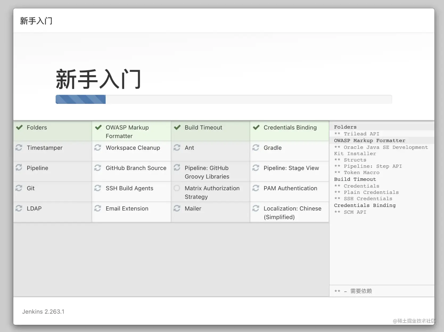Select the Pipeline: GitHub Groovy Libraries name

(x=207, y=172)
